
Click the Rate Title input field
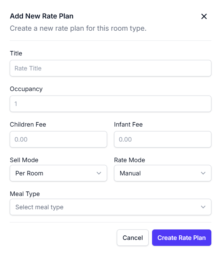(x=110, y=68)
